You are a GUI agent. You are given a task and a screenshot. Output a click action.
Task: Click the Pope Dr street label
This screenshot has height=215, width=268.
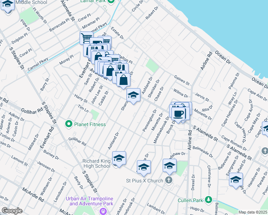click(25, 25)
